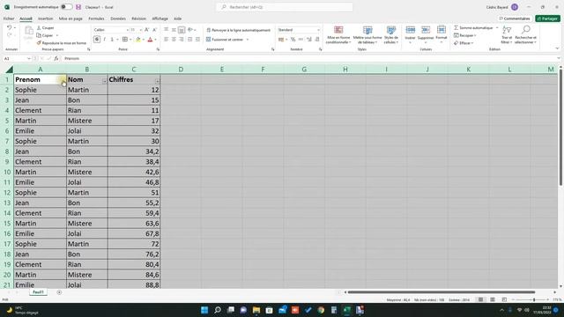Toggle italic (I) formatting
Viewport: 564px width, 317px height.
pos(104,39)
